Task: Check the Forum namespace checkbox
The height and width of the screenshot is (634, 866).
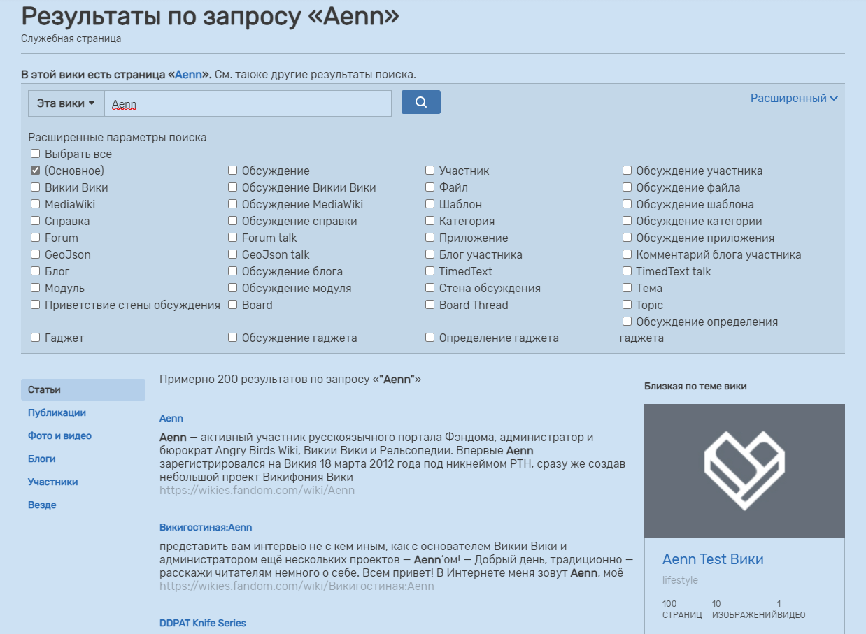Action: tap(35, 238)
